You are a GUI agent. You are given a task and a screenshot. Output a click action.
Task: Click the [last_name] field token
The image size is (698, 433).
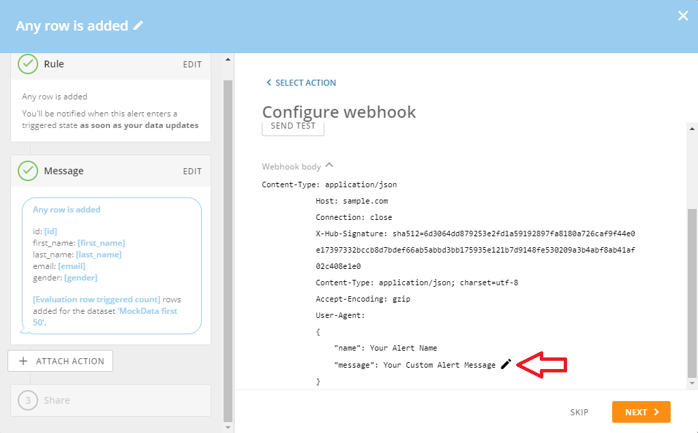tap(98, 255)
